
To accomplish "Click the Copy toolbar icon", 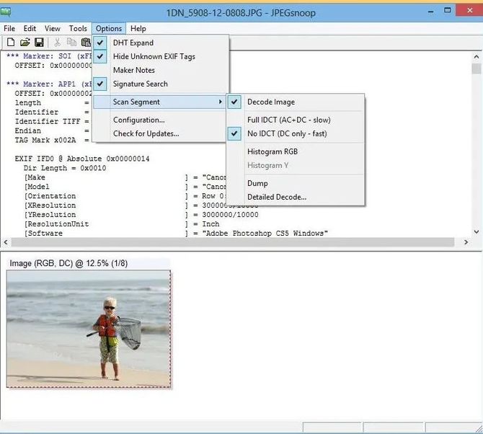I will [71, 43].
